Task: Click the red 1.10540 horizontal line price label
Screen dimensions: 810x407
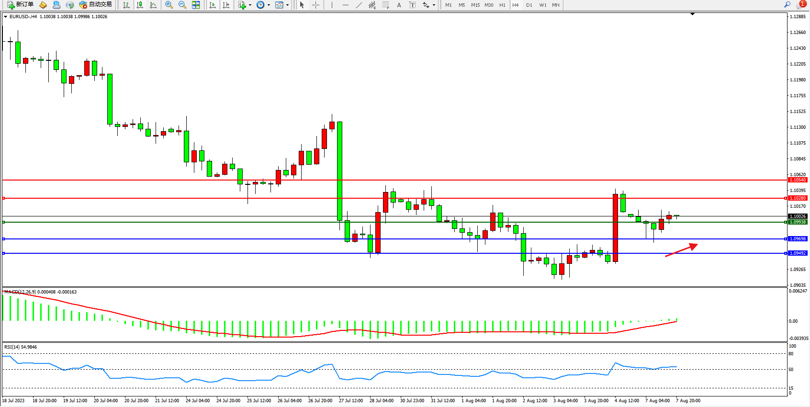Action: coord(798,180)
